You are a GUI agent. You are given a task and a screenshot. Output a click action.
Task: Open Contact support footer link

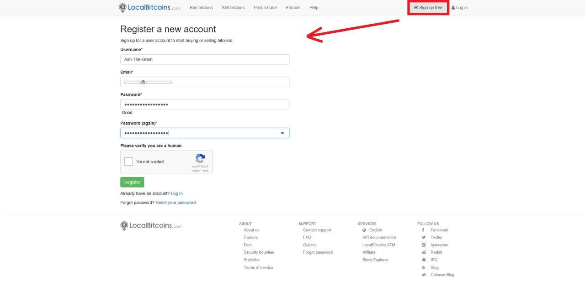point(317,230)
